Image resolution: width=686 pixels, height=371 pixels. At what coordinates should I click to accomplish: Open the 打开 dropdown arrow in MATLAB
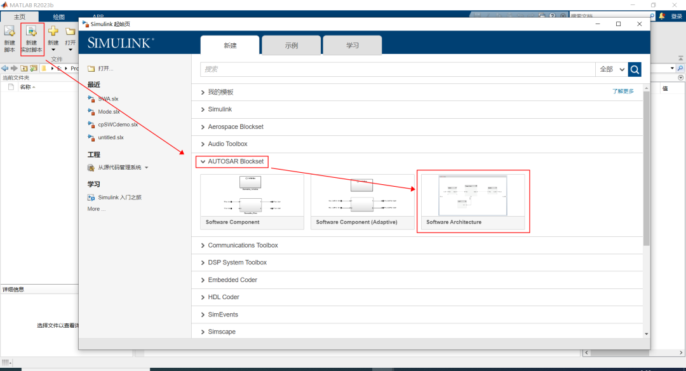point(70,50)
